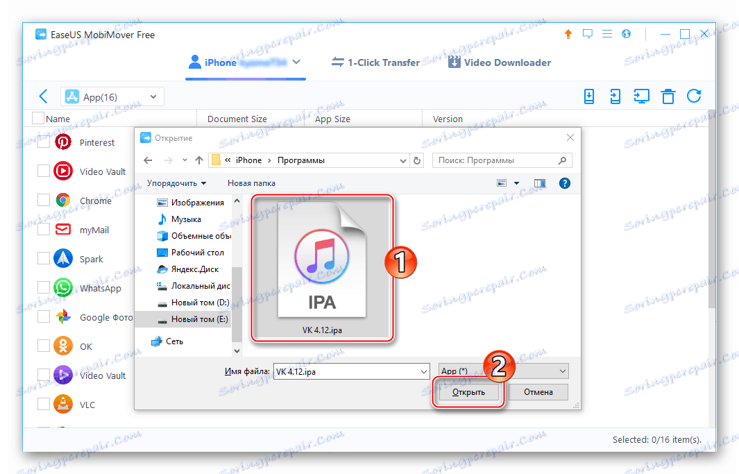The width and height of the screenshot is (739, 474).
Task: Select Сеть in the navigation tree
Action: 167,341
